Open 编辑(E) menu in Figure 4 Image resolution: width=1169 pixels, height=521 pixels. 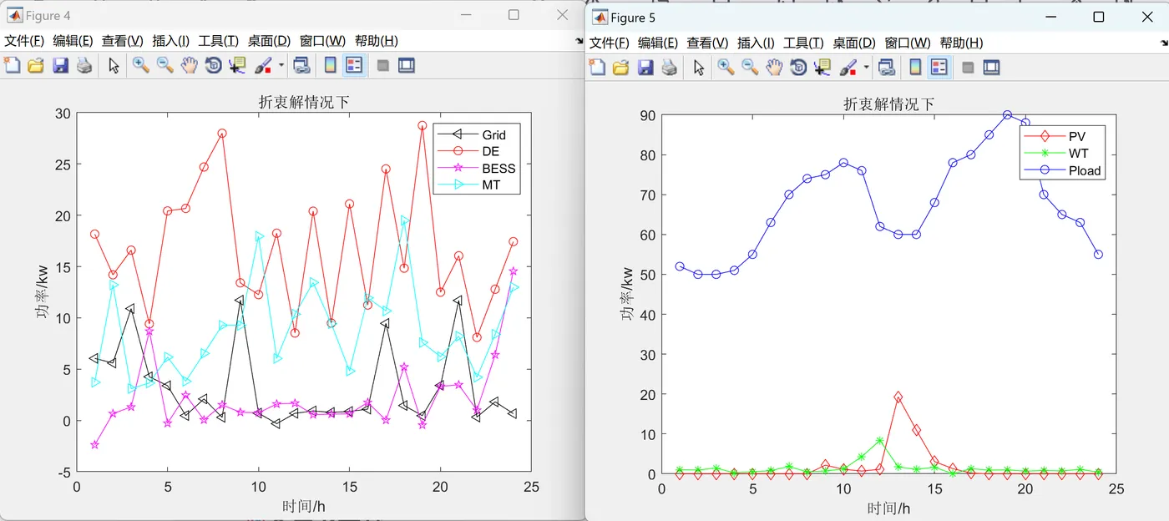(73, 41)
